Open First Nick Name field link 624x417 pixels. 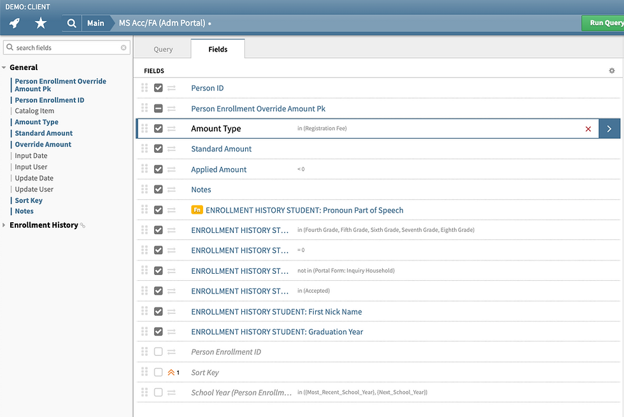tap(276, 311)
